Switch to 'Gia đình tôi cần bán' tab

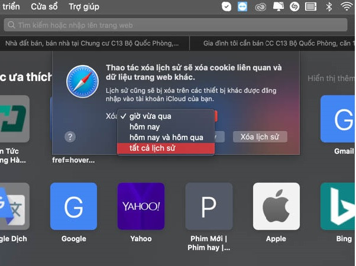tap(273, 43)
